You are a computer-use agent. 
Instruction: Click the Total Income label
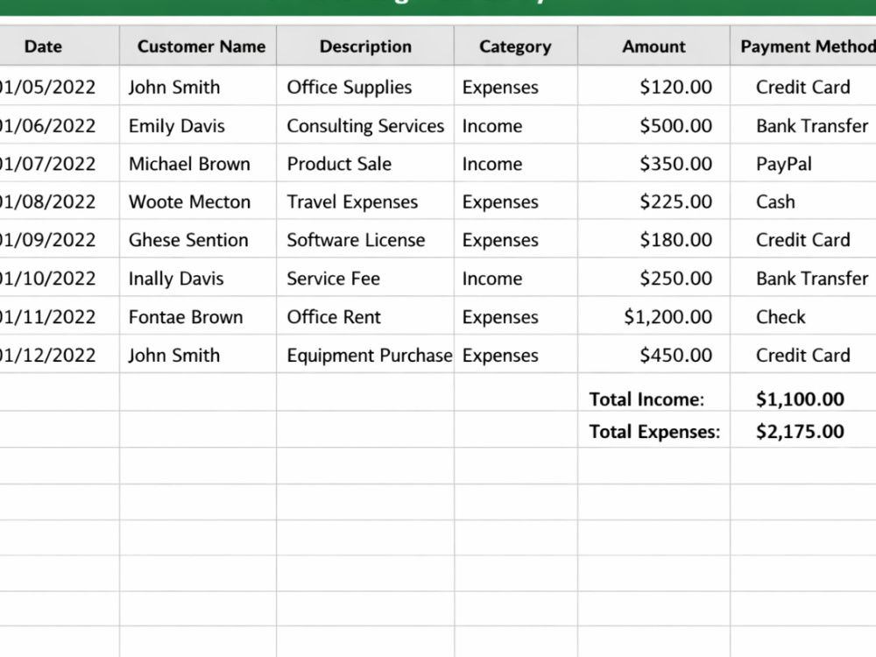click(x=646, y=399)
